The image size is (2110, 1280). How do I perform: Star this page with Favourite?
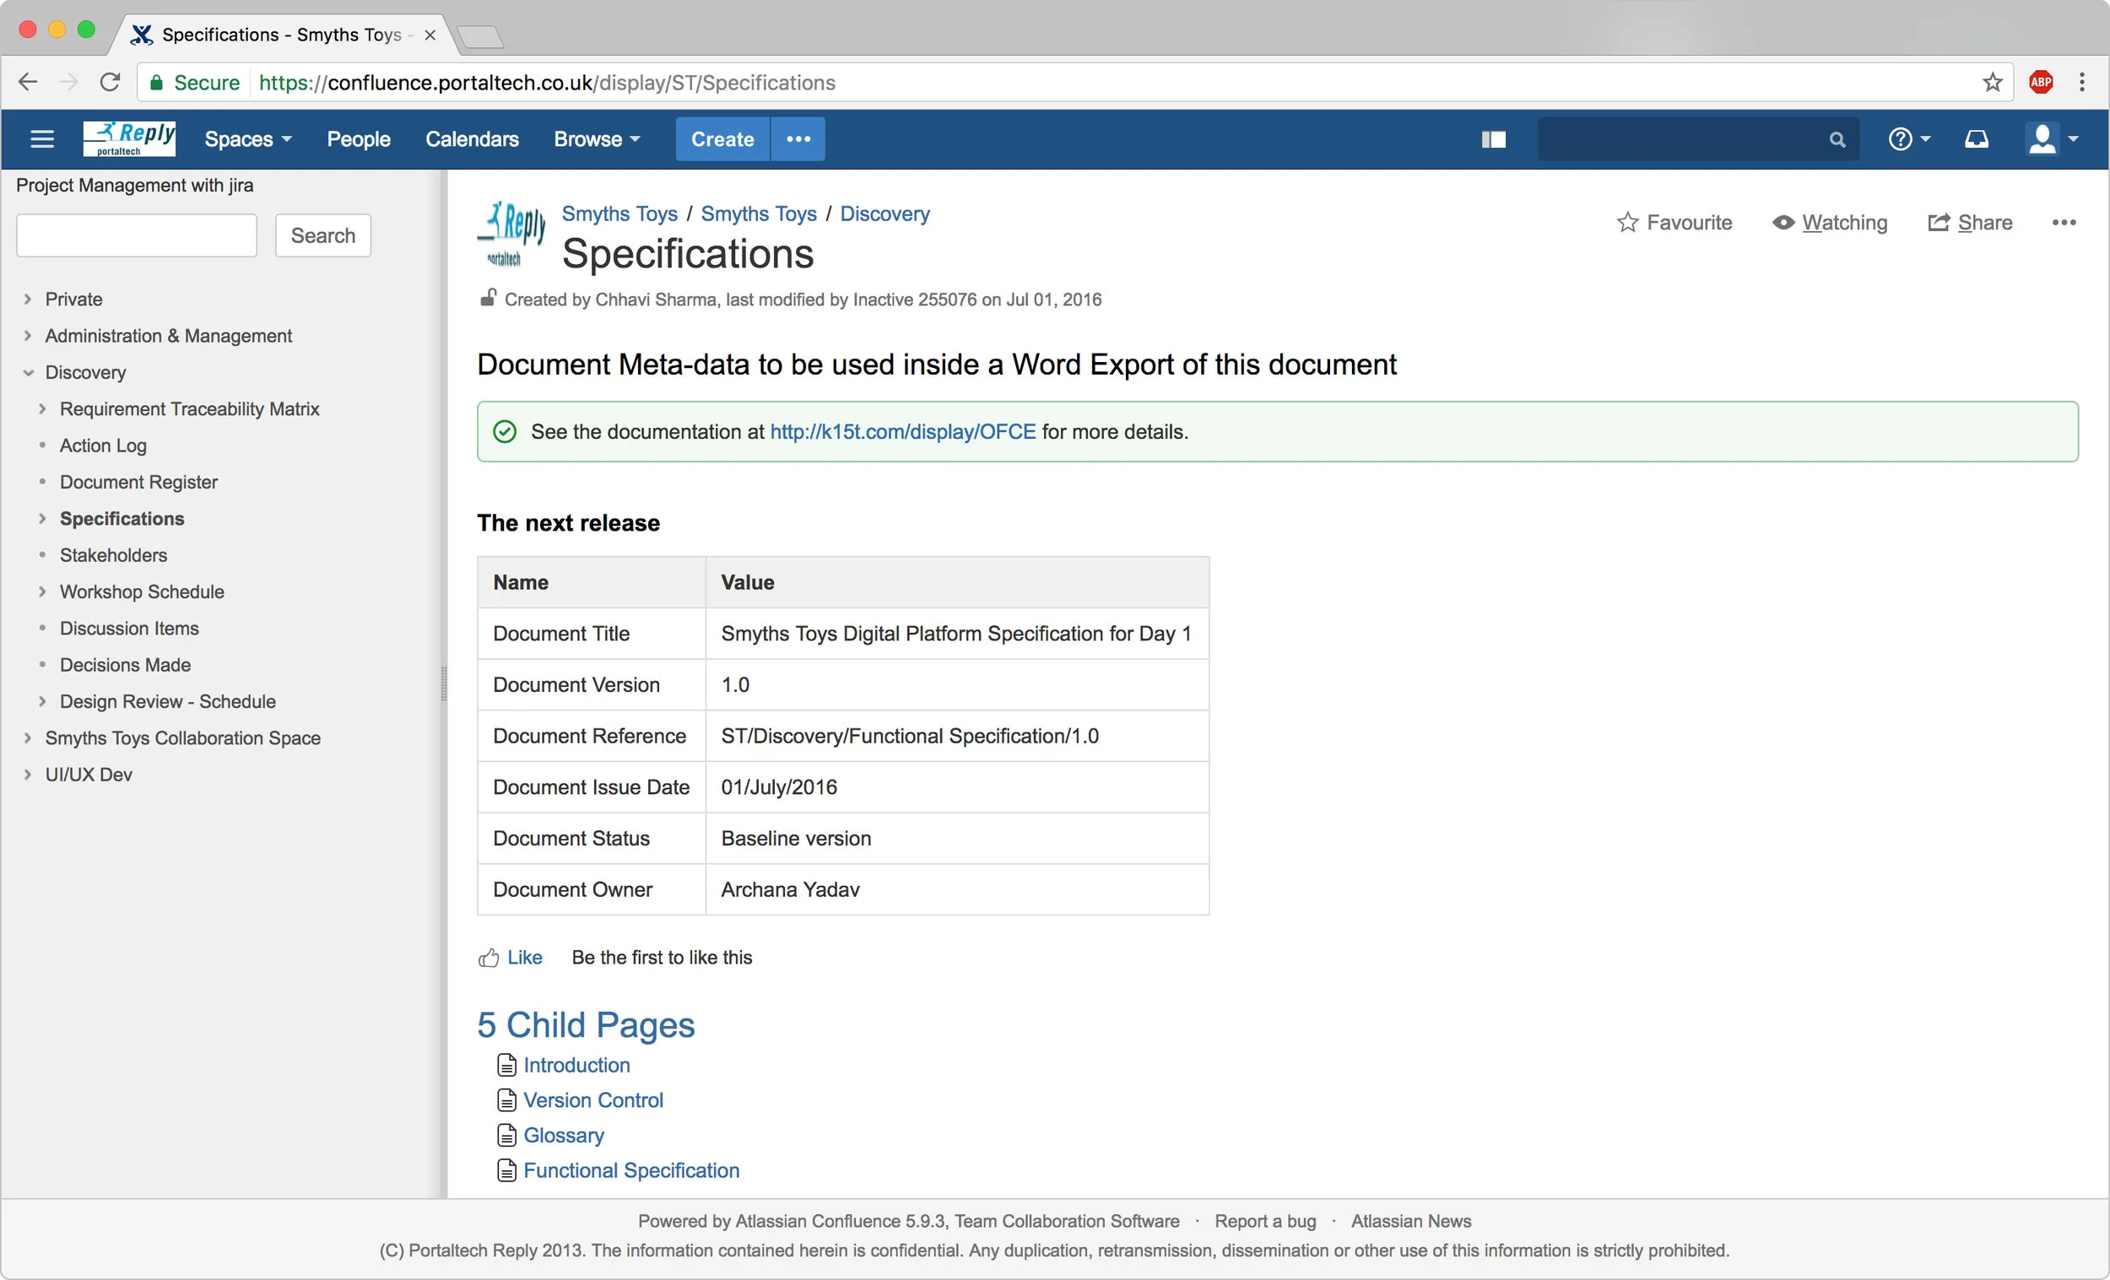(x=1674, y=223)
